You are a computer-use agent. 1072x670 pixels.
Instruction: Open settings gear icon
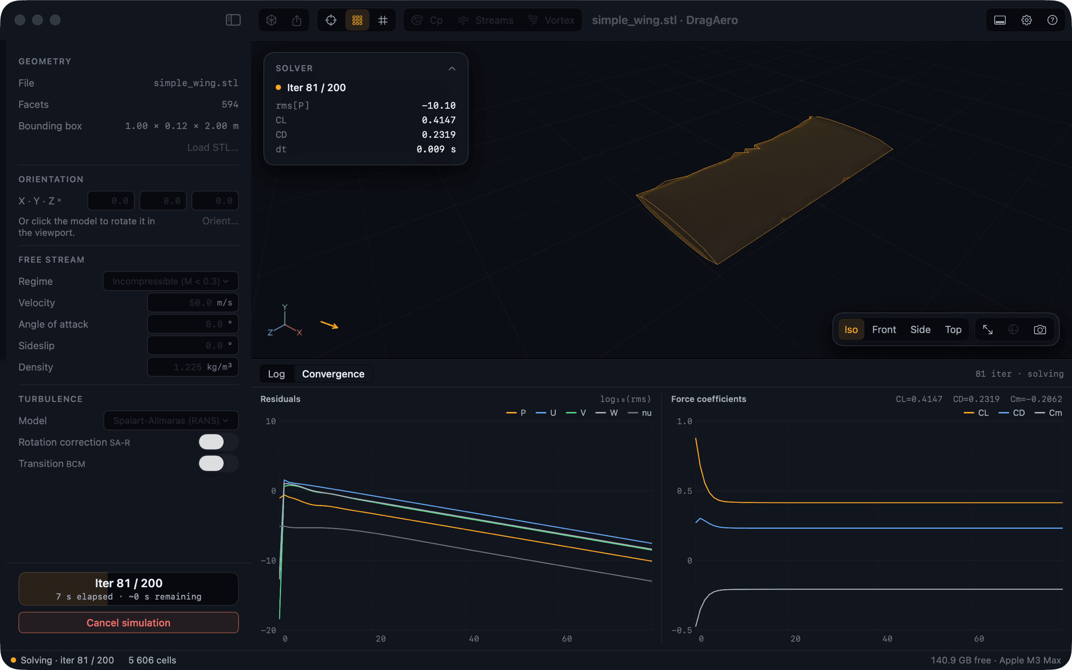1026,20
